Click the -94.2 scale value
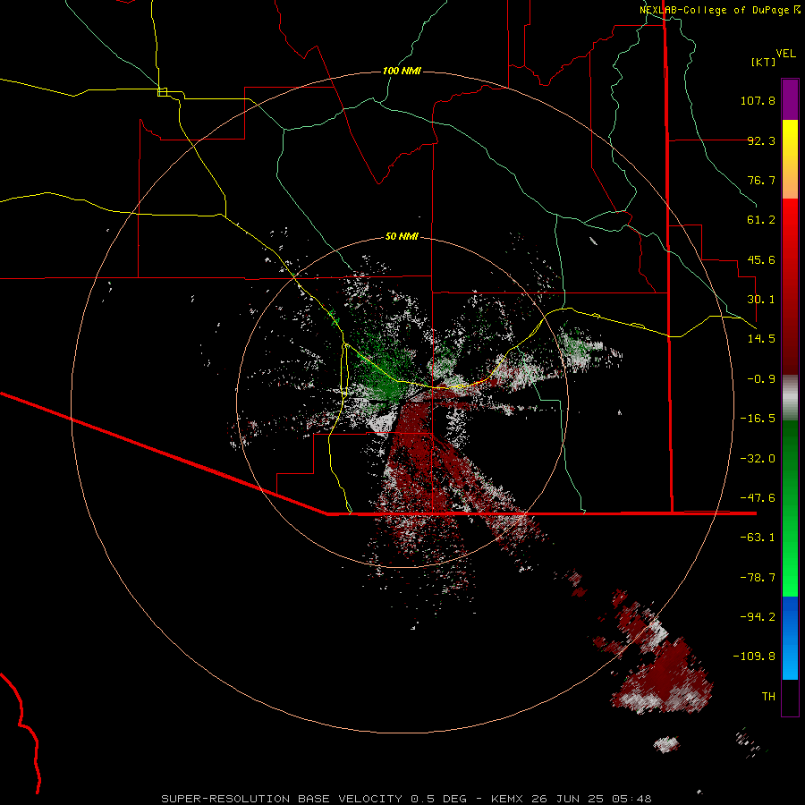Screen dimensions: 805x805 click(x=758, y=617)
